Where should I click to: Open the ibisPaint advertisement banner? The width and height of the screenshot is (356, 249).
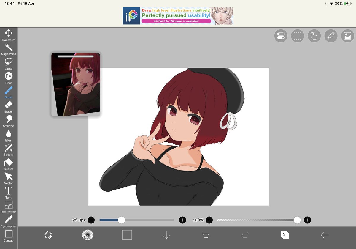tap(178, 16)
